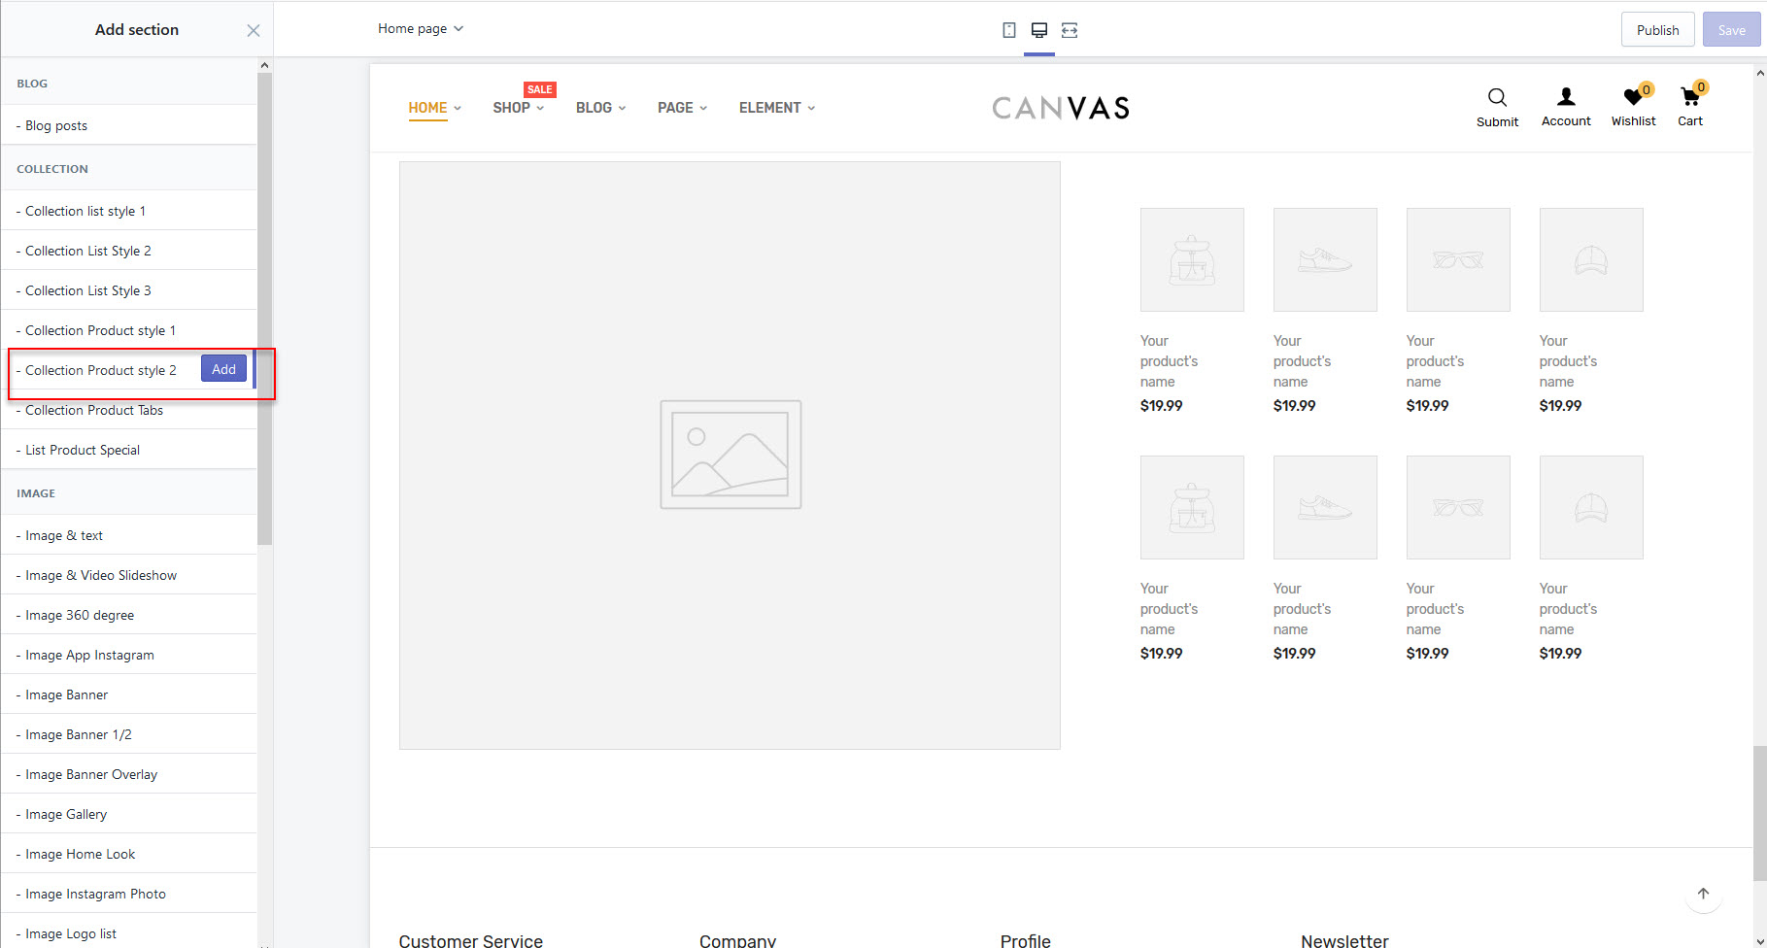Image resolution: width=1767 pixels, height=948 pixels.
Task: Select List Product Special
Action: (x=129, y=450)
